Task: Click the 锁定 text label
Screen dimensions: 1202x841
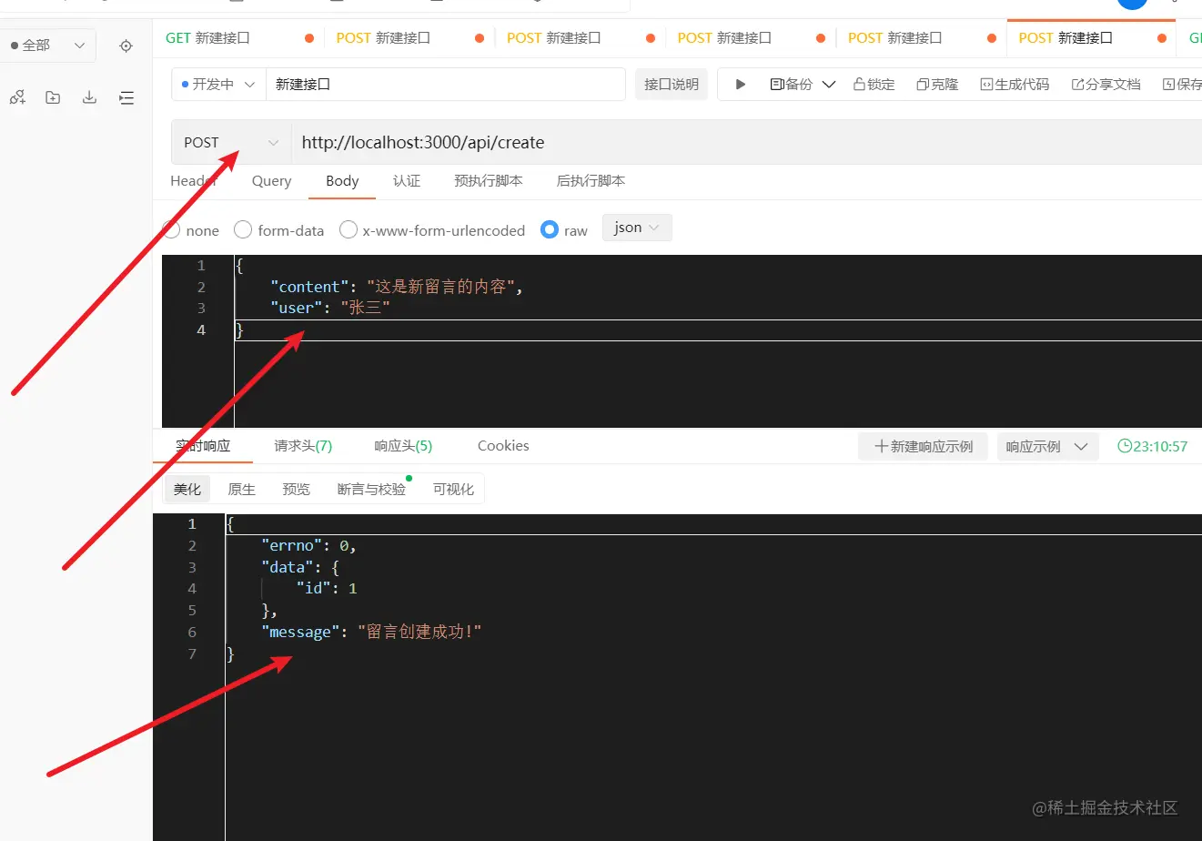Action: pos(881,84)
